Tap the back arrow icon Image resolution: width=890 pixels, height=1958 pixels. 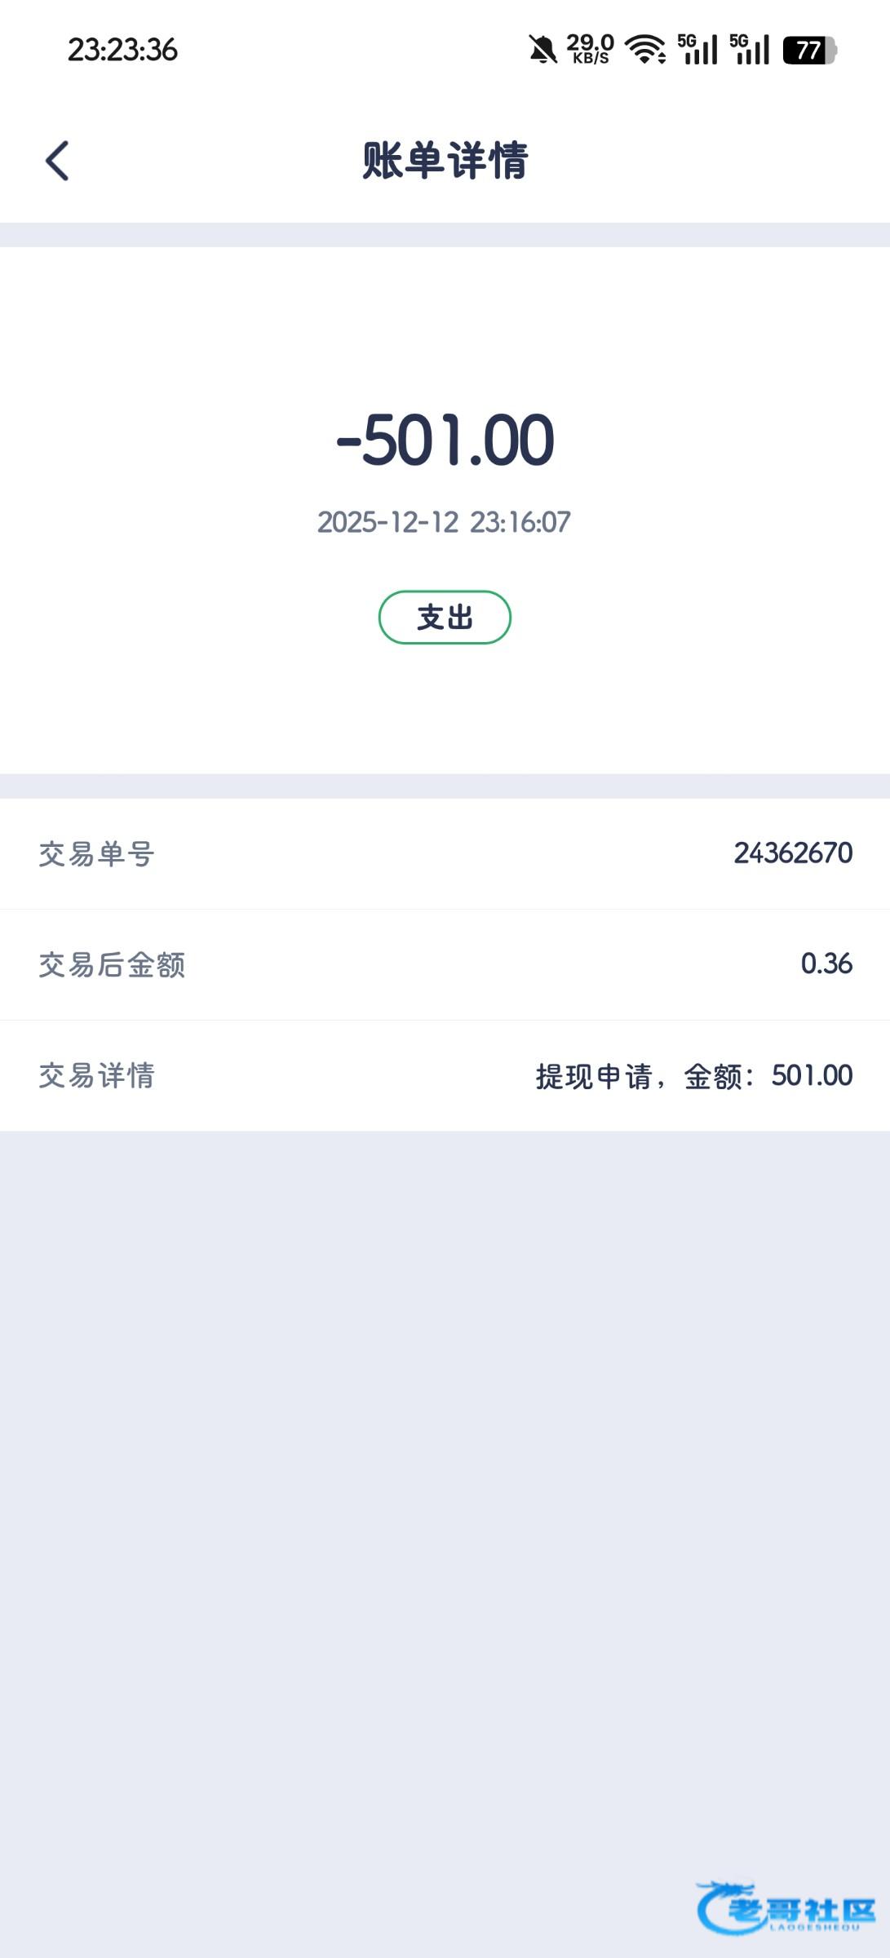click(x=57, y=161)
